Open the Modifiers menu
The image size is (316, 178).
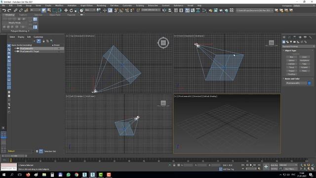(x=59, y=5)
